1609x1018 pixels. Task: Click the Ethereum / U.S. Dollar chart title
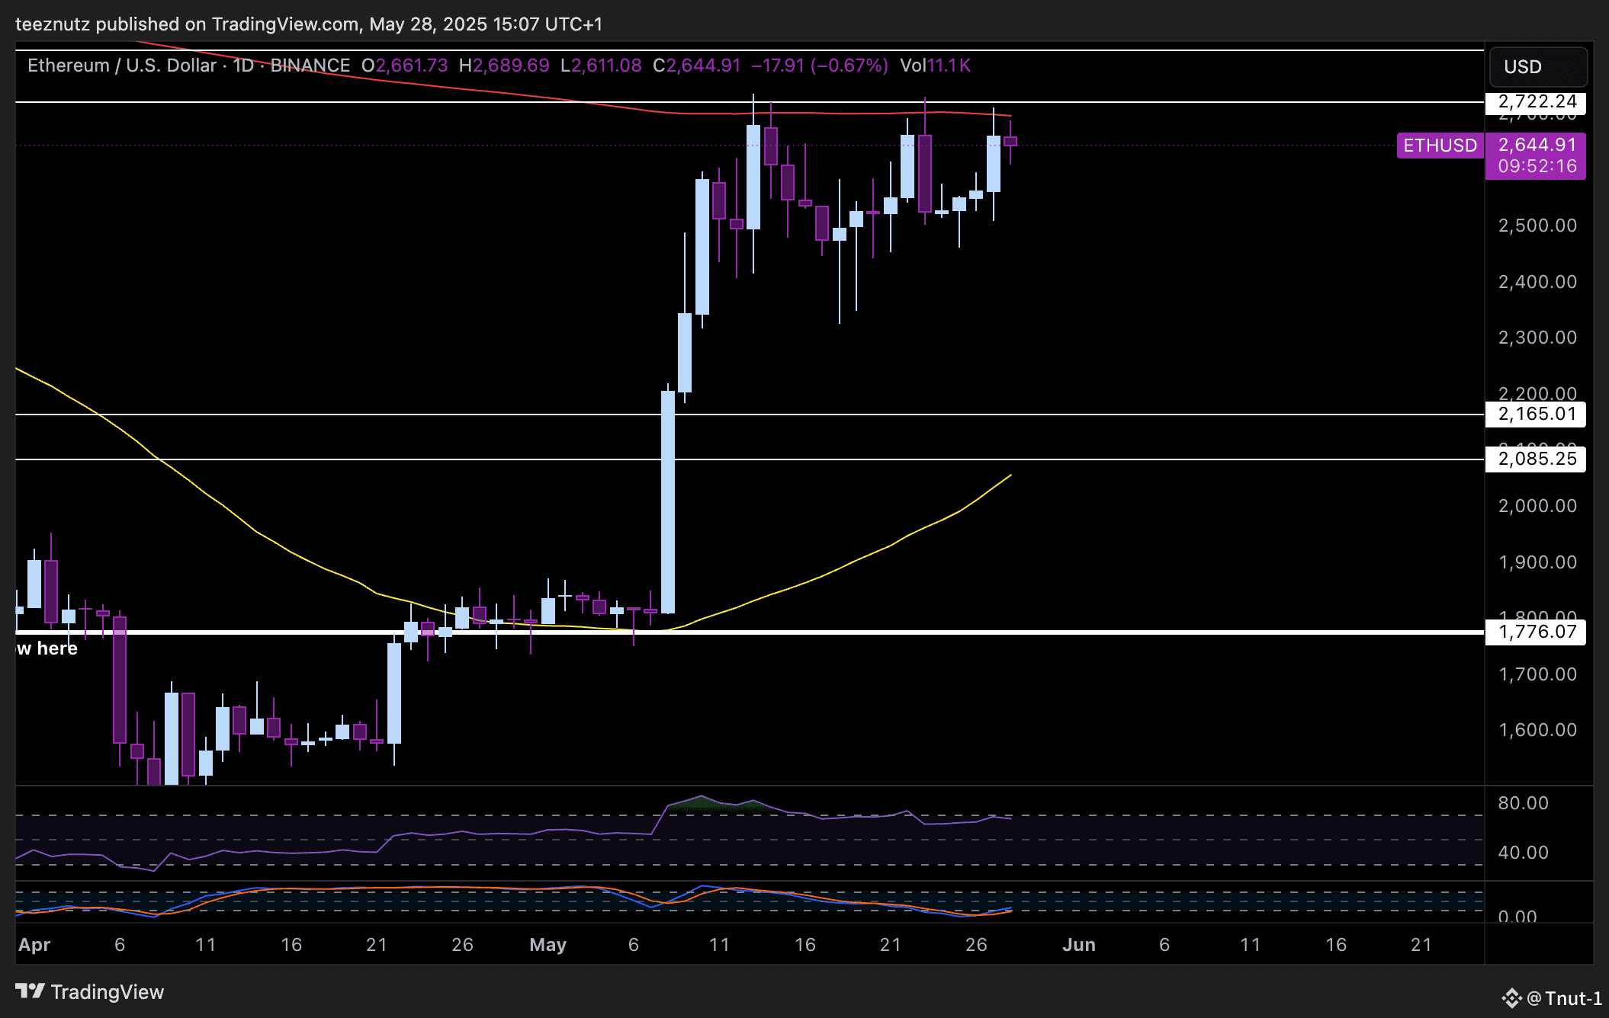[x=122, y=66]
